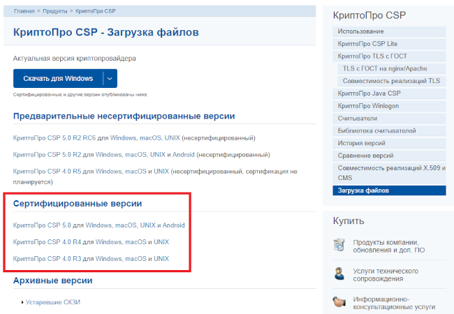The image size is (454, 314).
Task: Click КриптоПро CSP breadcrumb link
Action: coord(96,11)
